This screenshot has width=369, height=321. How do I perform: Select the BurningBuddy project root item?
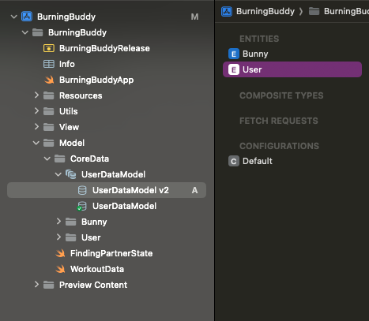[x=66, y=17]
